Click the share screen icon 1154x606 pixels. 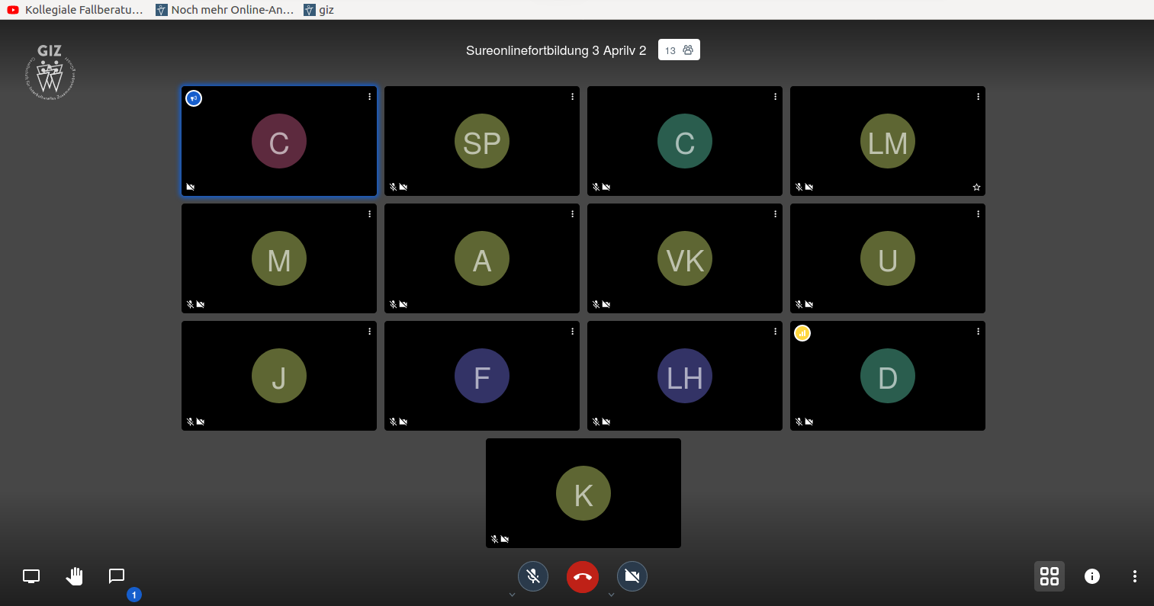(31, 576)
